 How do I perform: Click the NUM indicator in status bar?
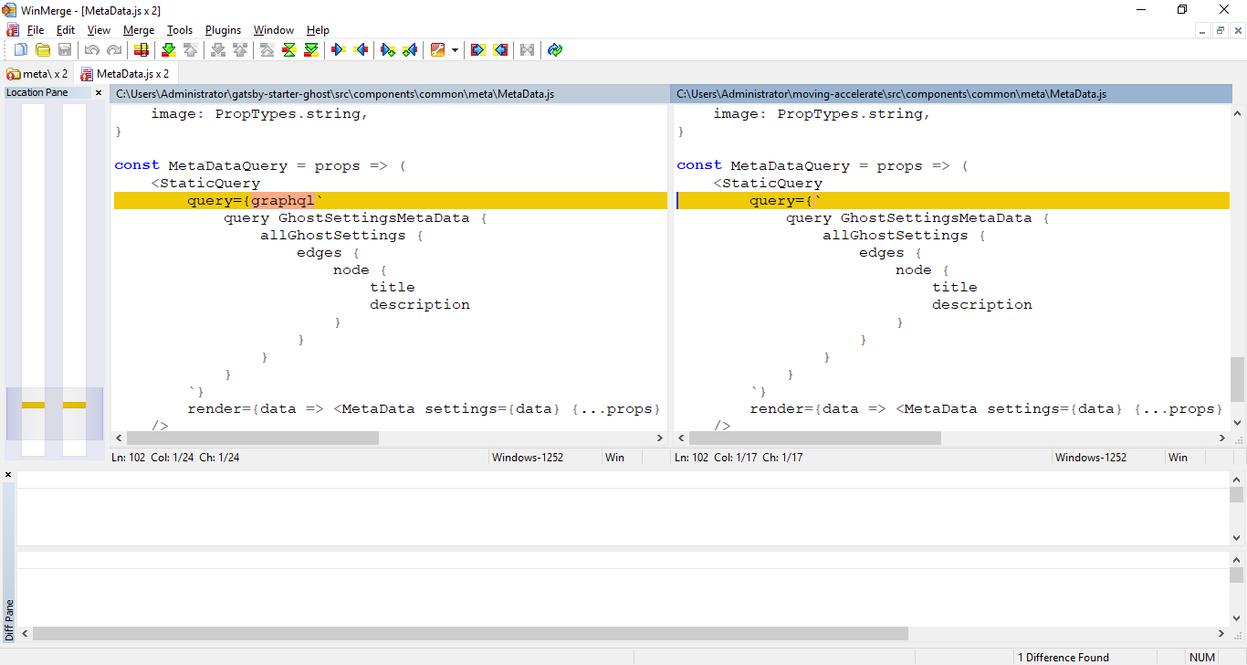pyautogui.click(x=1202, y=657)
